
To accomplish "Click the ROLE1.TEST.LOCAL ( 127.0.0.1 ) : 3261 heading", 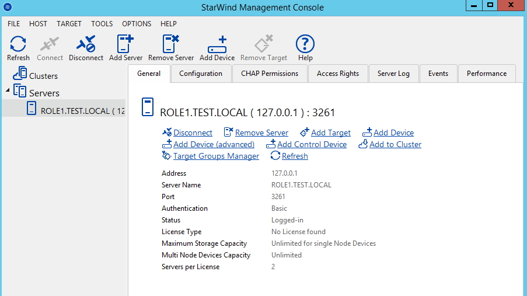I will point(247,112).
